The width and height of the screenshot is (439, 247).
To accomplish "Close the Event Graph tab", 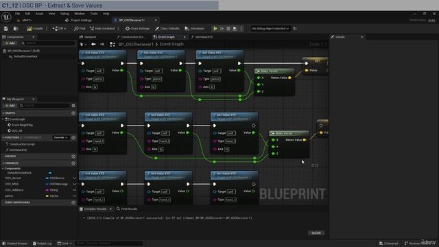I will (185, 37).
